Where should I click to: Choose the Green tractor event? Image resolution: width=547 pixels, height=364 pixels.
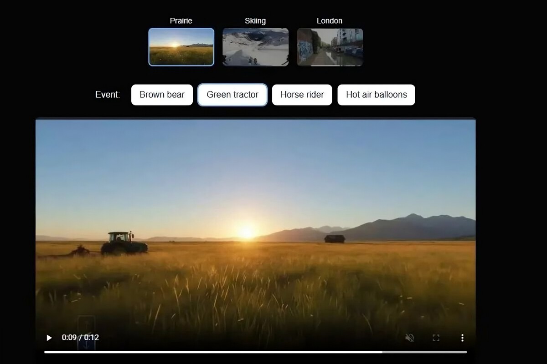point(232,95)
